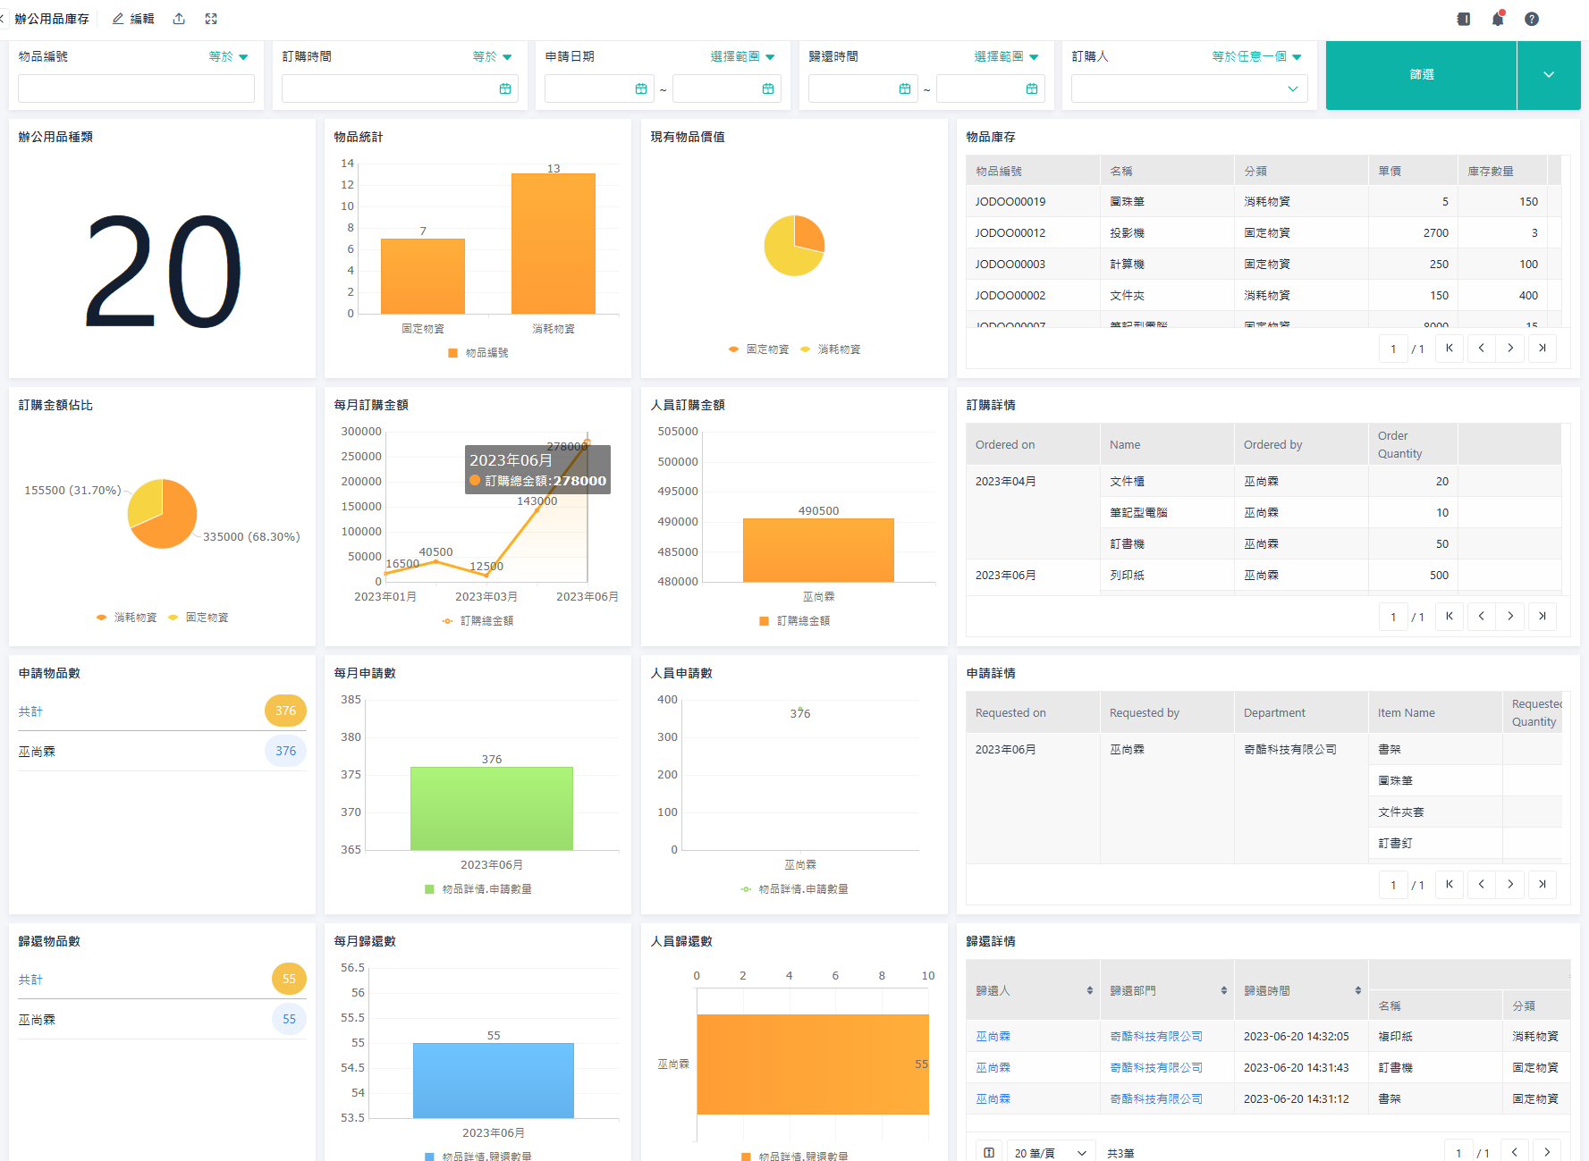Click 共計 link in 申請物品數 panel

[x=30, y=711]
